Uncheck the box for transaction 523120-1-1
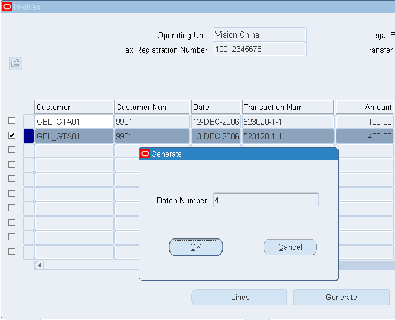Image resolution: width=395 pixels, height=320 pixels. (12, 136)
